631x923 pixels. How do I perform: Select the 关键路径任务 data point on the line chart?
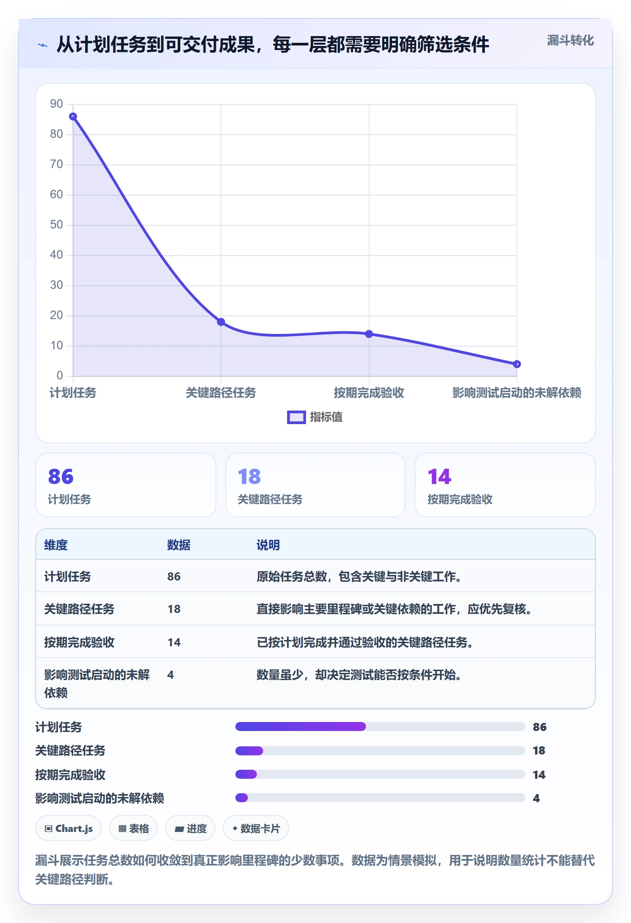[221, 322]
